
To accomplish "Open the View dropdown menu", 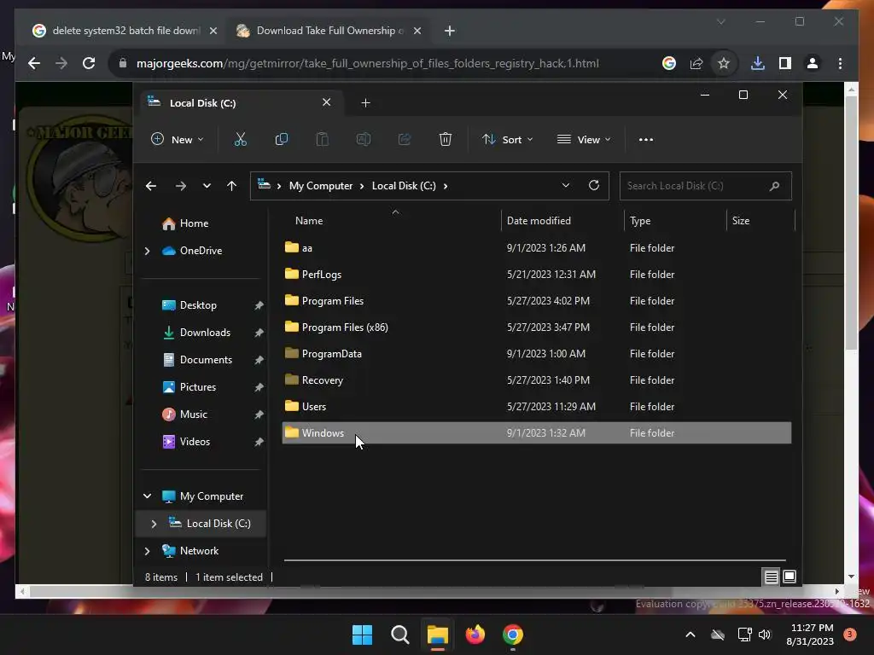I will (584, 139).
